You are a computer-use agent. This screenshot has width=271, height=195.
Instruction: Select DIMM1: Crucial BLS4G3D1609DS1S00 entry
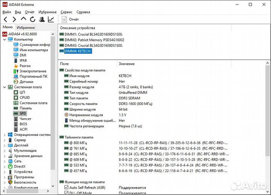click(91, 34)
